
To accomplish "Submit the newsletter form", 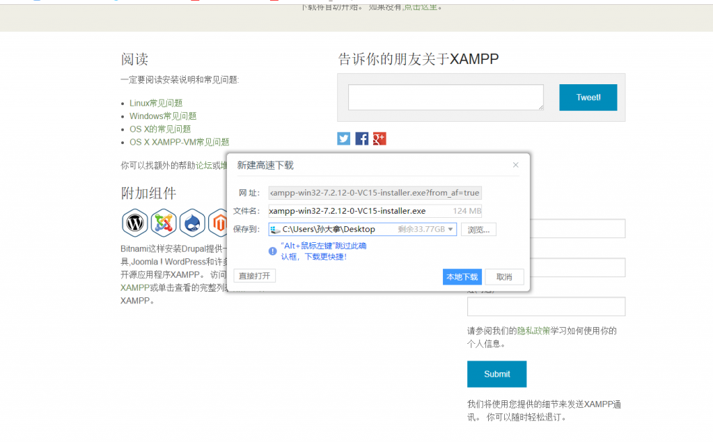I will point(496,374).
